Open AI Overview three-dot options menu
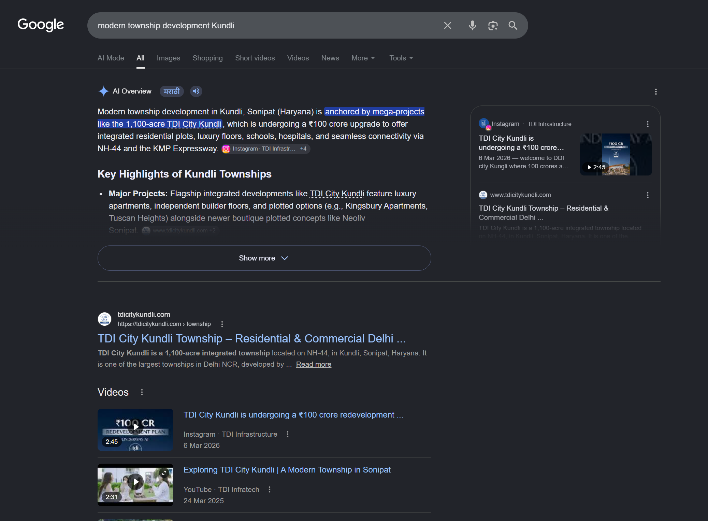Image resolution: width=708 pixels, height=521 pixels. pos(656,91)
